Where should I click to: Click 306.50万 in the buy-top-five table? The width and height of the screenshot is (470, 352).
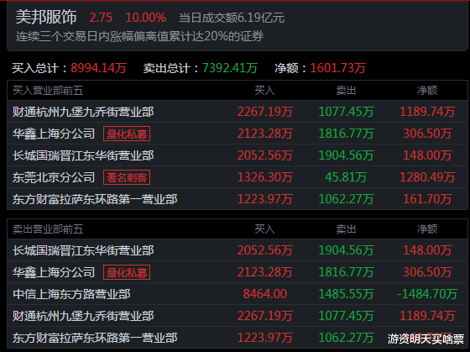(x=427, y=134)
